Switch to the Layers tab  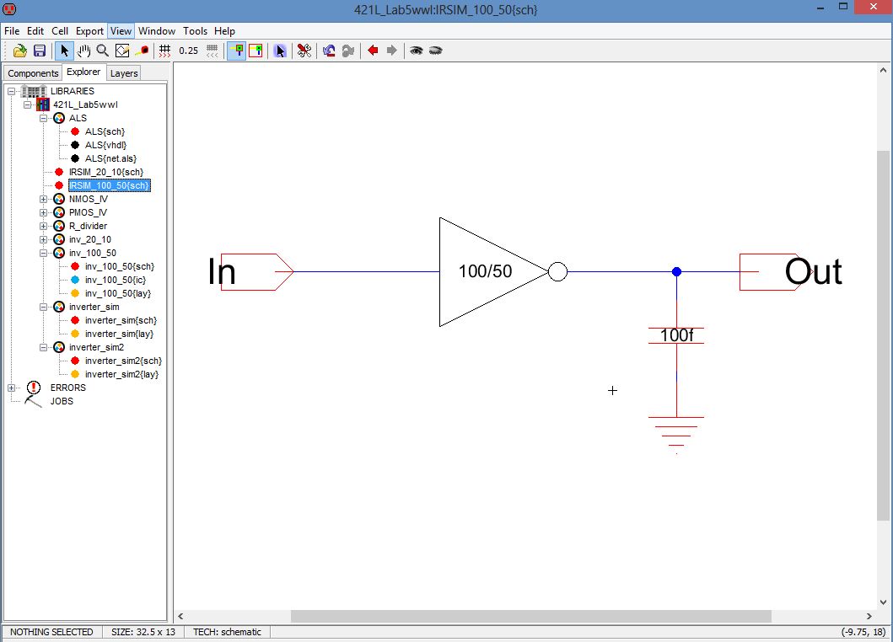(x=124, y=73)
